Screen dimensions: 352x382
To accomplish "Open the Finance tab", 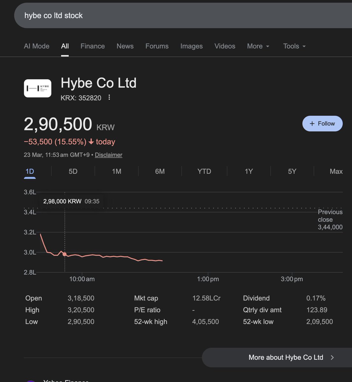I will point(93,46).
